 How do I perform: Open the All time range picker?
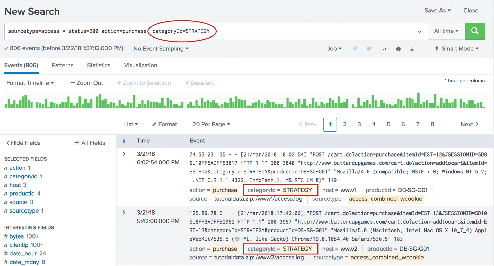(446, 31)
